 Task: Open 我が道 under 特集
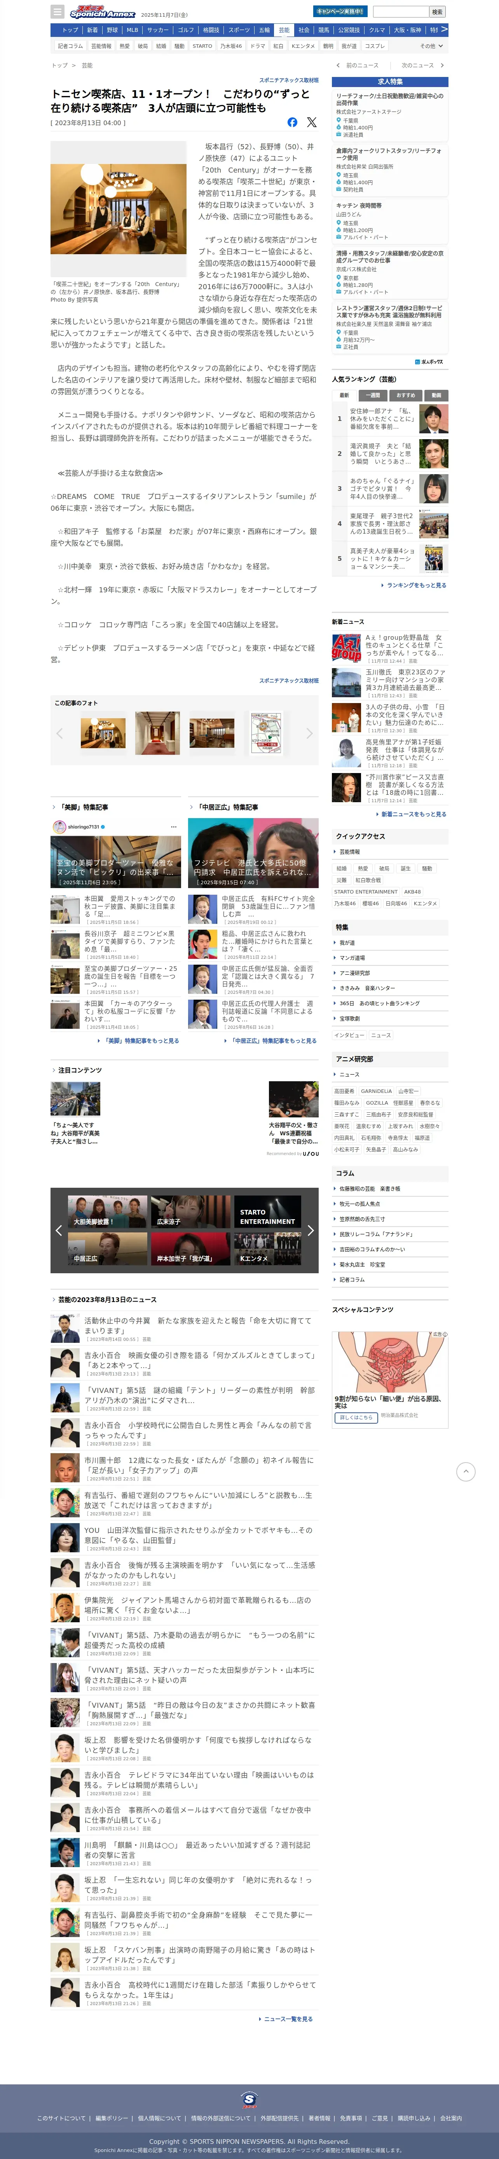[x=390, y=943]
